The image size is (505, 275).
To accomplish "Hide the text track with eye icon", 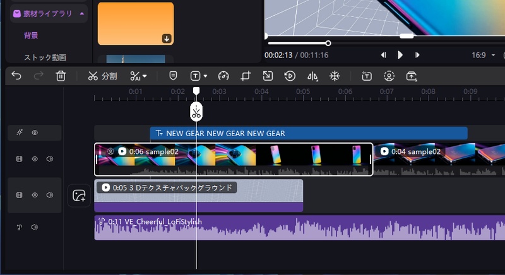I will (x=35, y=132).
